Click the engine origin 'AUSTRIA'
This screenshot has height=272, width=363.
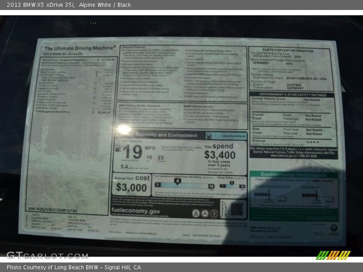click(x=294, y=85)
